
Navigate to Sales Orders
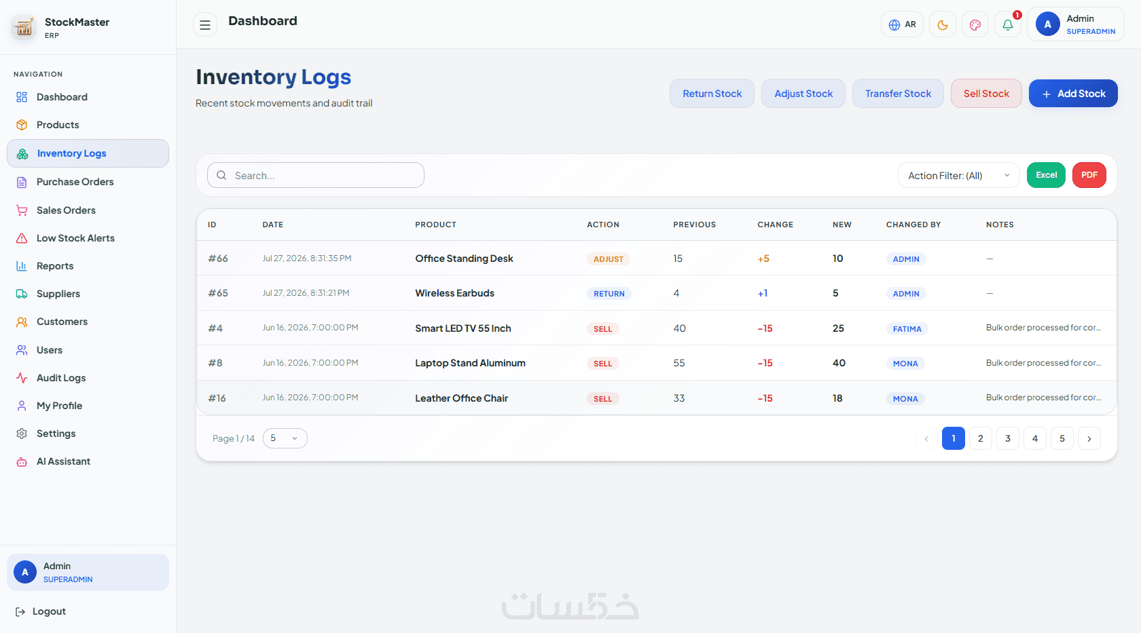(x=88, y=210)
